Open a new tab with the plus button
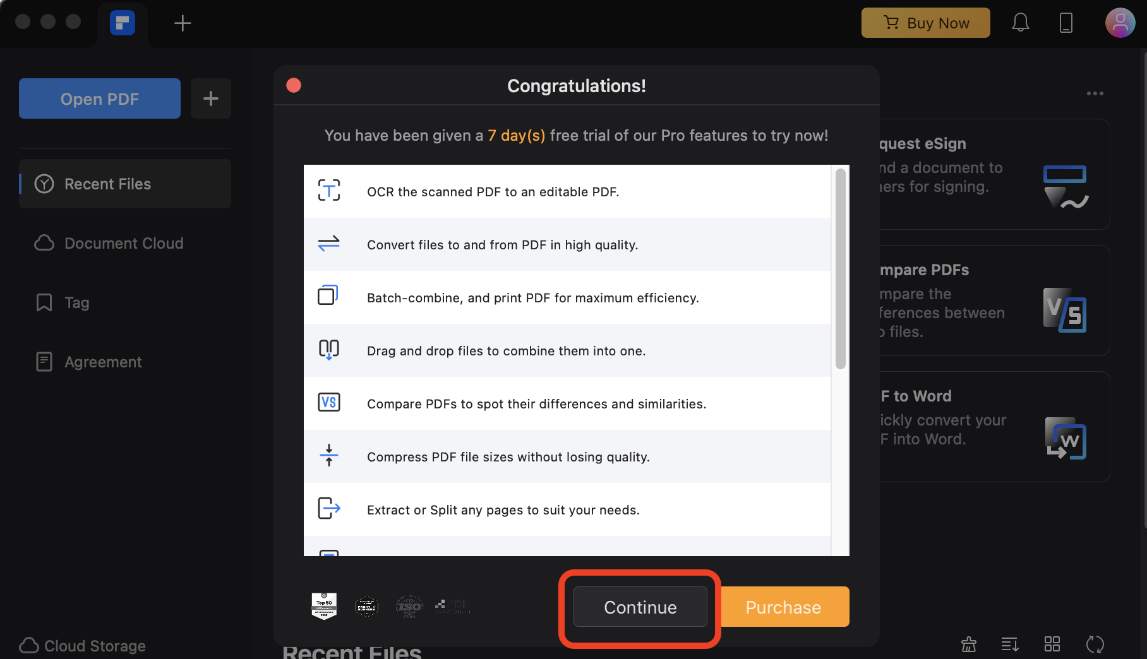Image resolution: width=1147 pixels, height=659 pixels. point(182,23)
